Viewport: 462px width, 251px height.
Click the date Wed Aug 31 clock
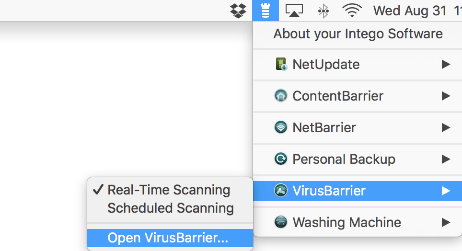[410, 11]
